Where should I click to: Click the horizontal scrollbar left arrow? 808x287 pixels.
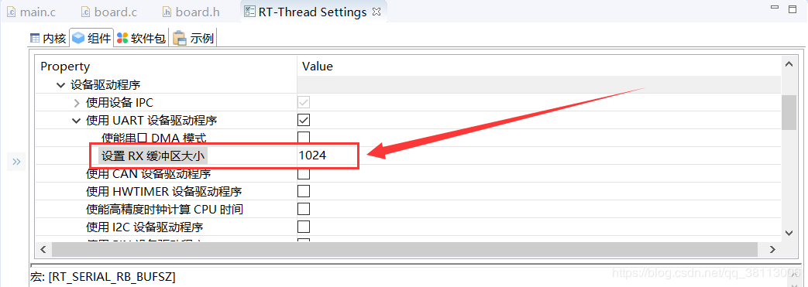click(x=43, y=249)
